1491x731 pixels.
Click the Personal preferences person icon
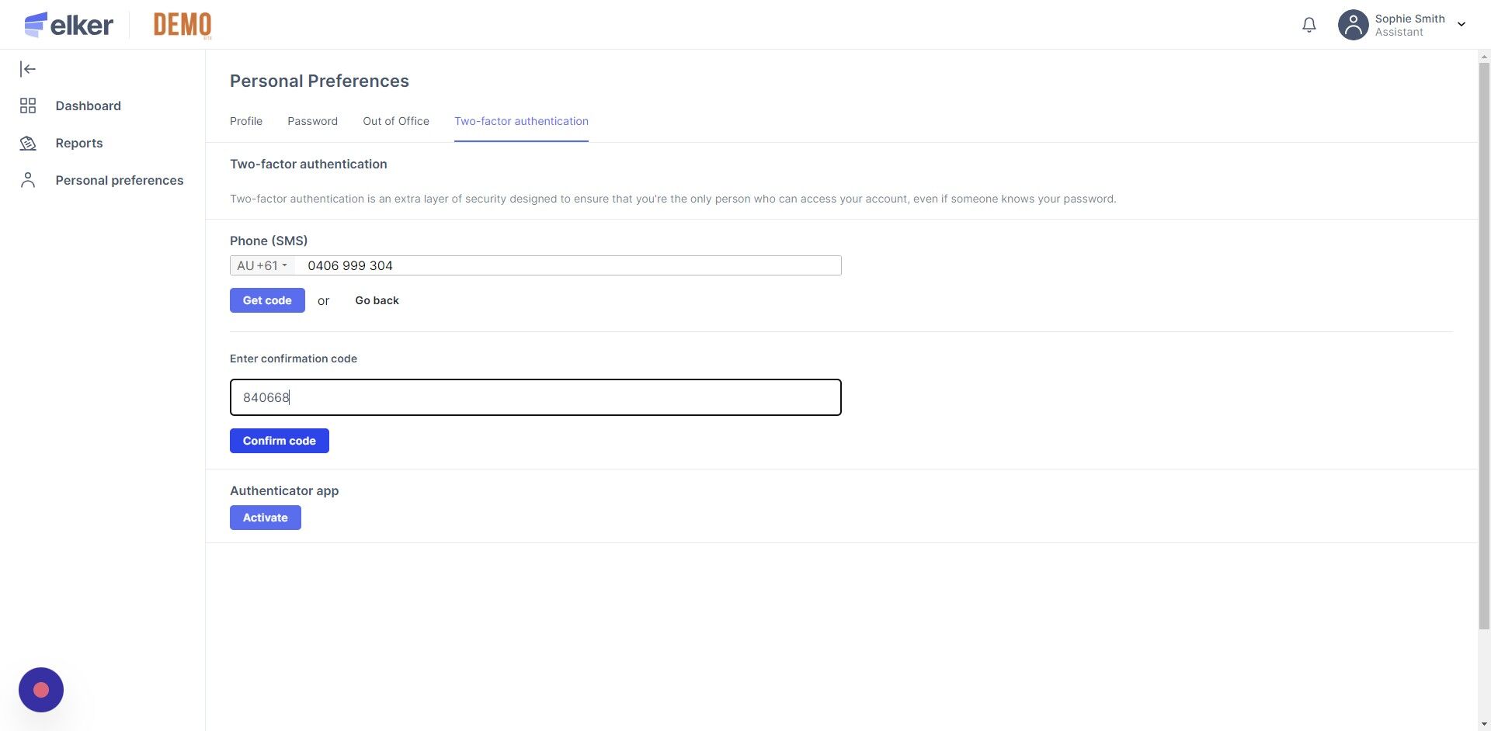point(28,180)
